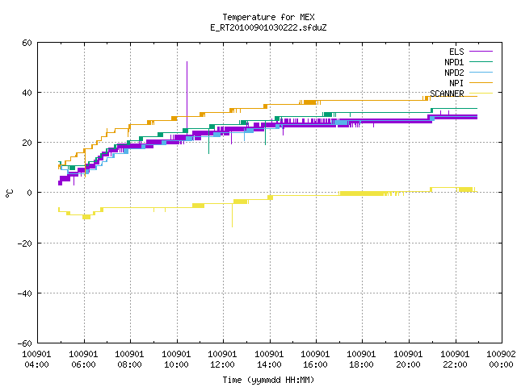Click the x-axis tick label '100901 12:00'
The width and height of the screenshot is (517, 387).
tap(223, 360)
